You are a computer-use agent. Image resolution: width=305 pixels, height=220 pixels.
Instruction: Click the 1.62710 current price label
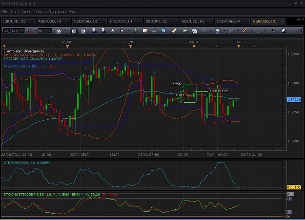point(294,100)
